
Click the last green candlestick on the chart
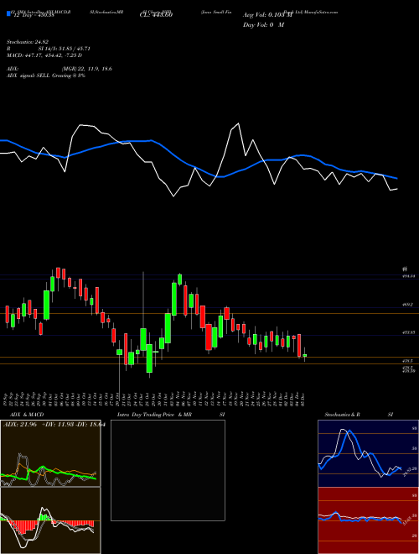(x=305, y=355)
